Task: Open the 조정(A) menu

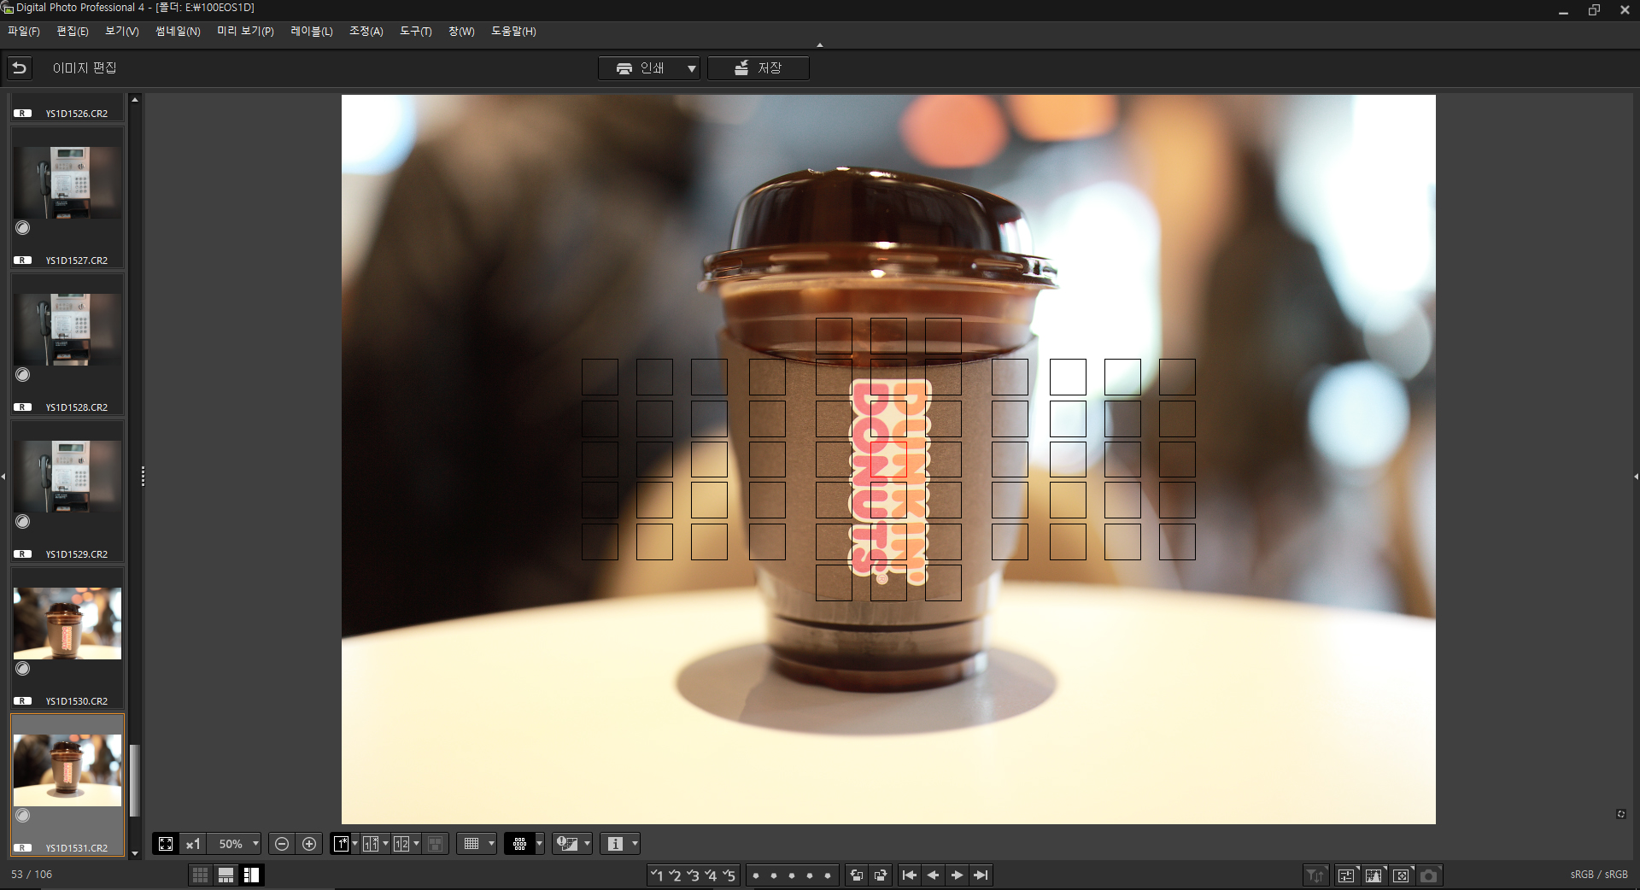Action: tap(366, 31)
